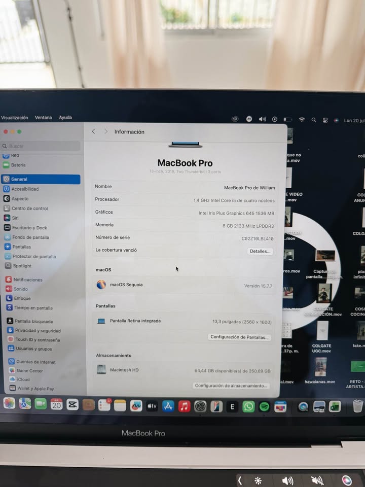Select hawaianas.mov on the desktop

(x=320, y=370)
